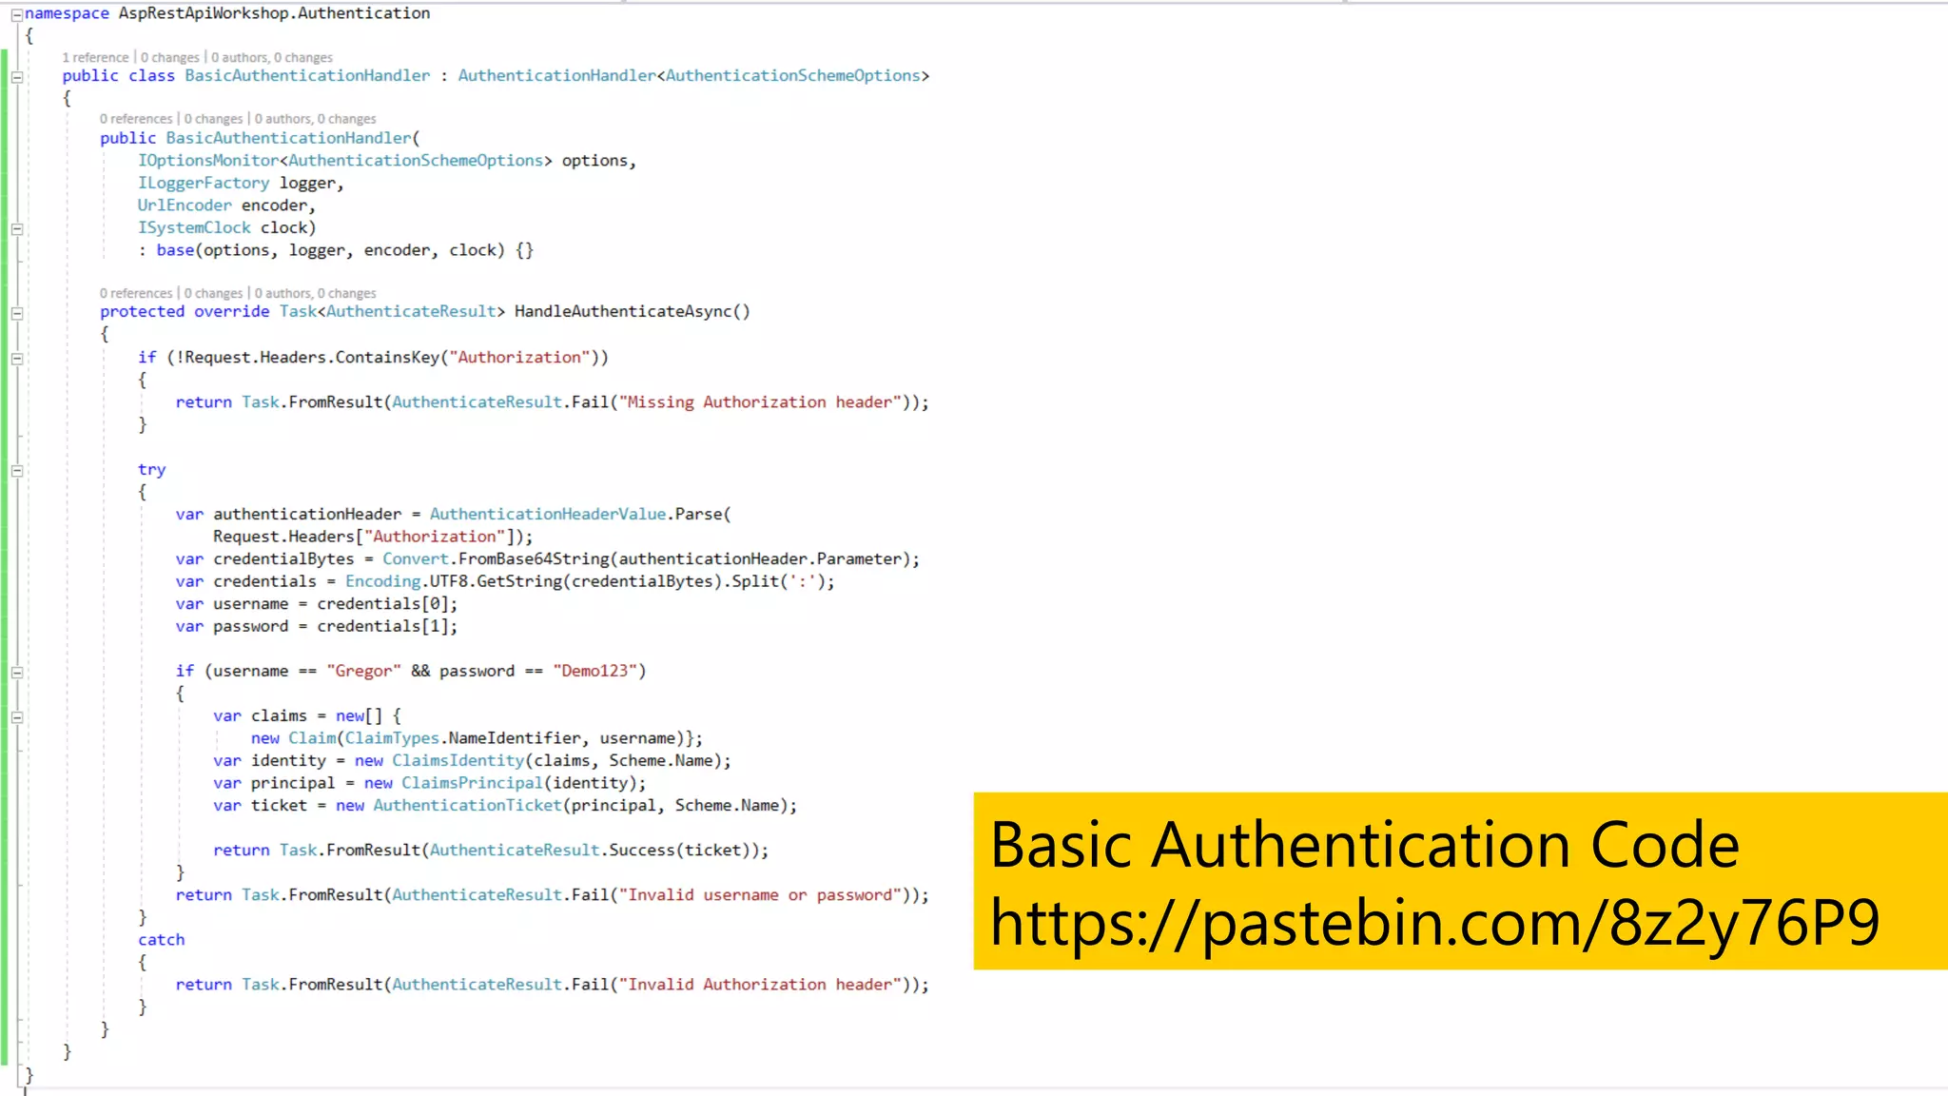Screen dimensions: 1948x1096
Task: Collapse the namespace AspRestApiWorkshop.Authentication block
Action: 16,14
